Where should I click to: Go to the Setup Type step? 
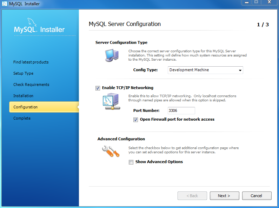click(x=23, y=73)
